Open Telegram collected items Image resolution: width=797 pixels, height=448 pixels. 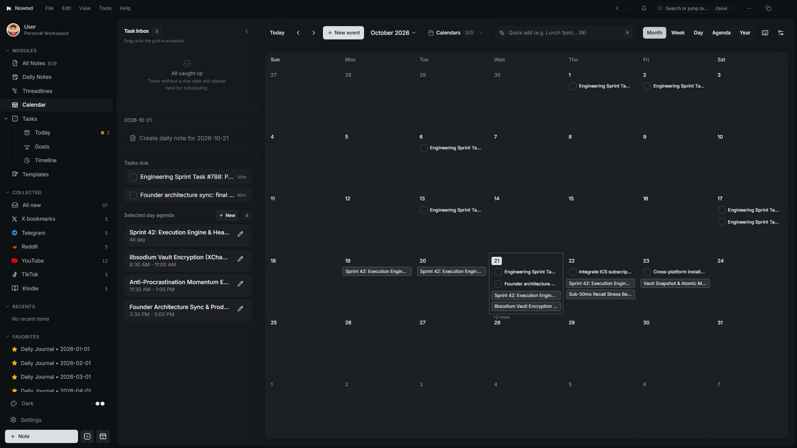56,233
